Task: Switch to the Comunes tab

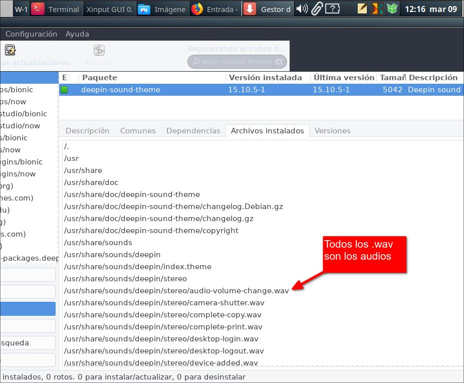Action: (x=138, y=131)
